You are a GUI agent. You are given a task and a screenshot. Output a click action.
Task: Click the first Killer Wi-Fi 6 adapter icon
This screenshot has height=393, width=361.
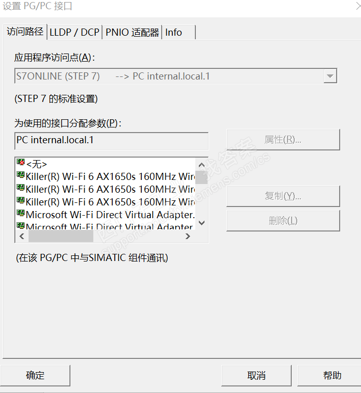(x=20, y=176)
